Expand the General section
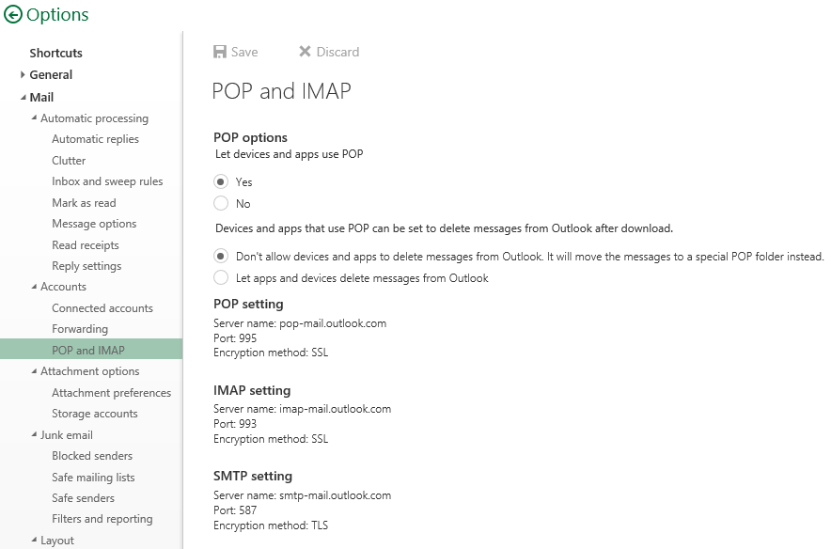 tap(23, 74)
